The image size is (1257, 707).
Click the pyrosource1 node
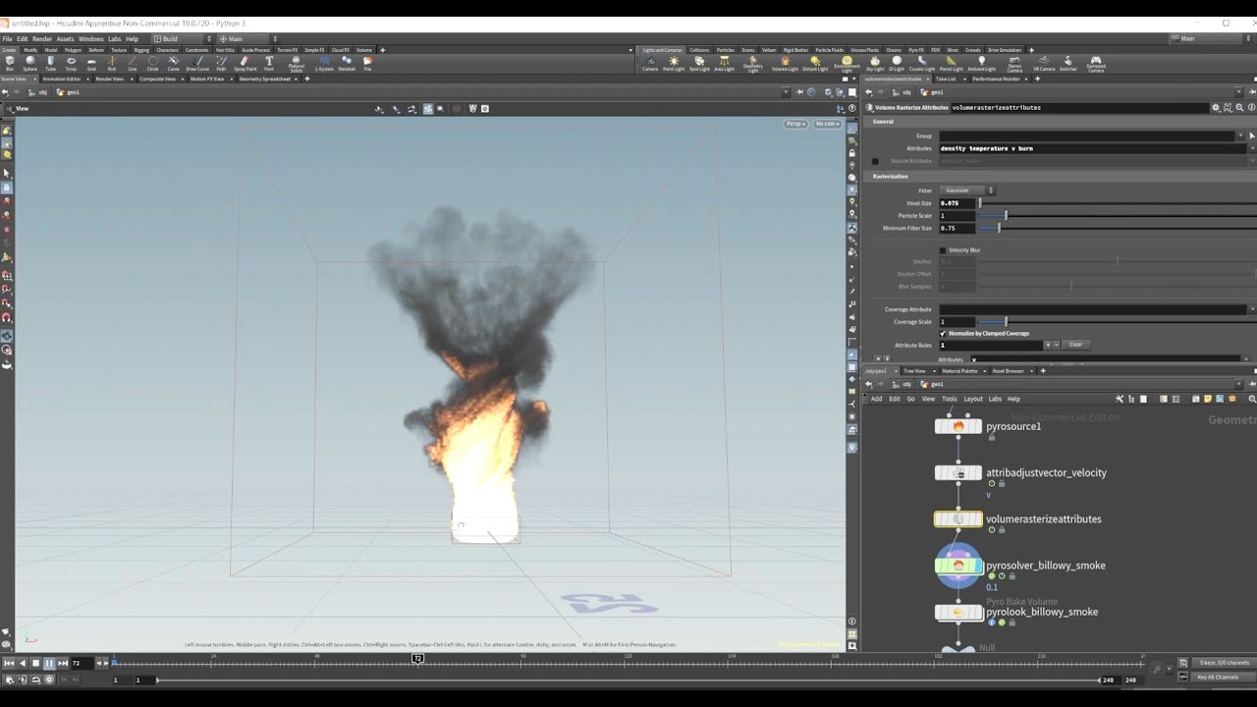point(958,426)
